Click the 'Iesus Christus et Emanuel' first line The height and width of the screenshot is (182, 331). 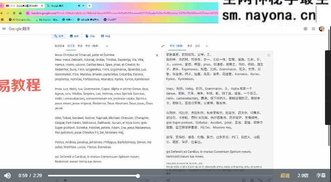click(85, 55)
